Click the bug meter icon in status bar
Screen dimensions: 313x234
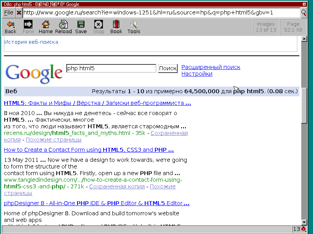(304, 229)
